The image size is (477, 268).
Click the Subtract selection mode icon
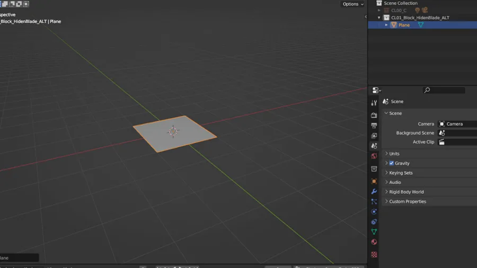coord(12,4)
